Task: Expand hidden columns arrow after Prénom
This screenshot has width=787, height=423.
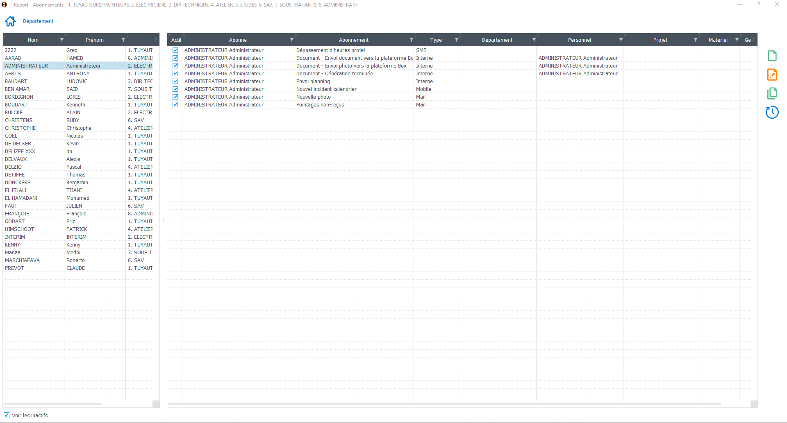Action: [x=156, y=40]
